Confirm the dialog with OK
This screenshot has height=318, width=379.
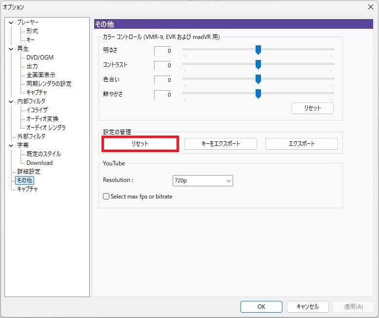(x=261, y=307)
